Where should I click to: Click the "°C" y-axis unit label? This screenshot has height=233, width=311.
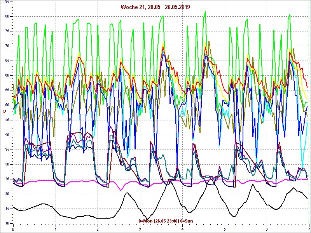(4, 112)
